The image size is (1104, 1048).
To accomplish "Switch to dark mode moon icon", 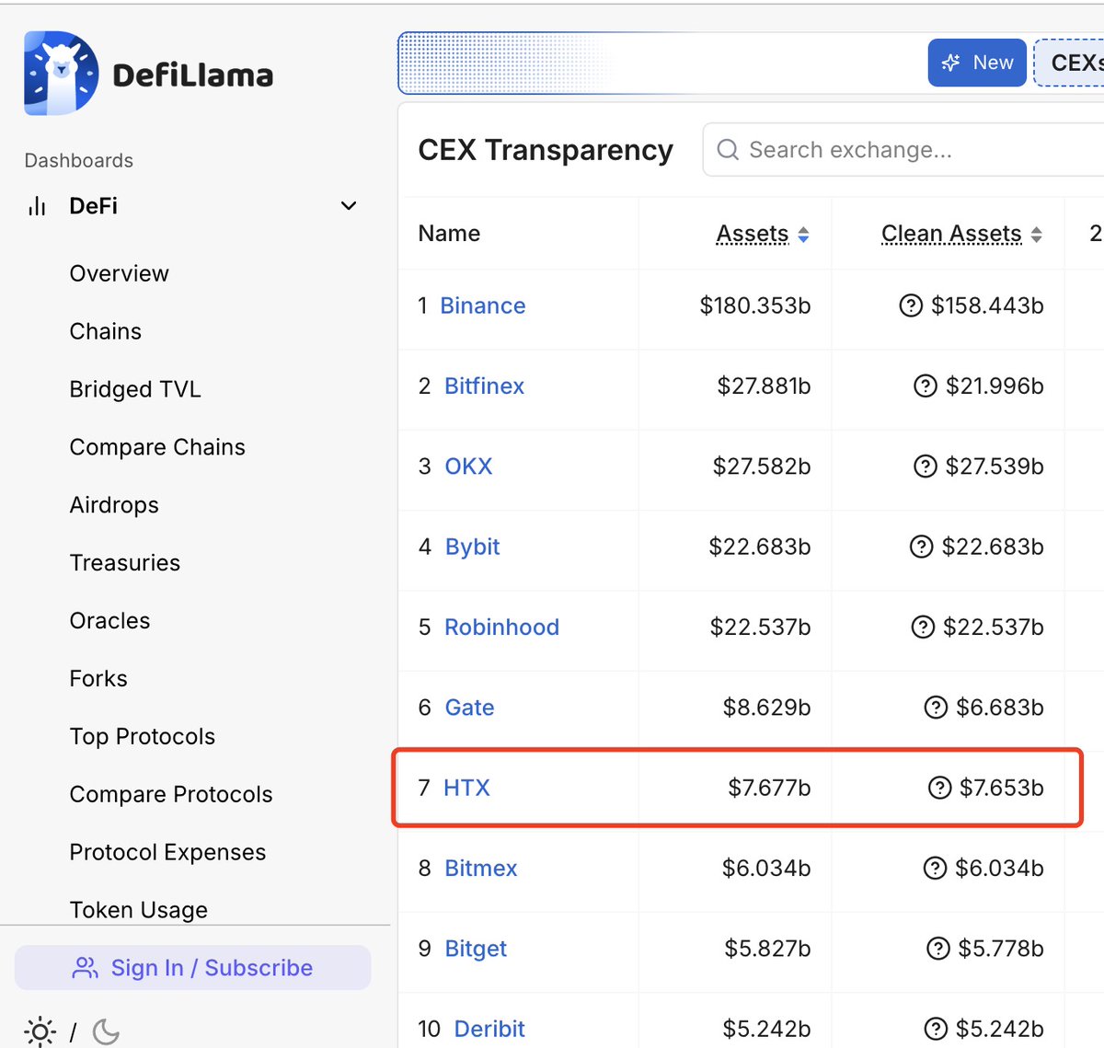I will pyautogui.click(x=106, y=1031).
